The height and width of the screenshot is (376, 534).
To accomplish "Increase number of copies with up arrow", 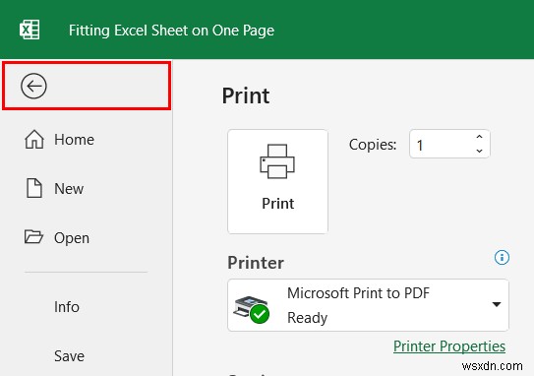I will tap(480, 137).
